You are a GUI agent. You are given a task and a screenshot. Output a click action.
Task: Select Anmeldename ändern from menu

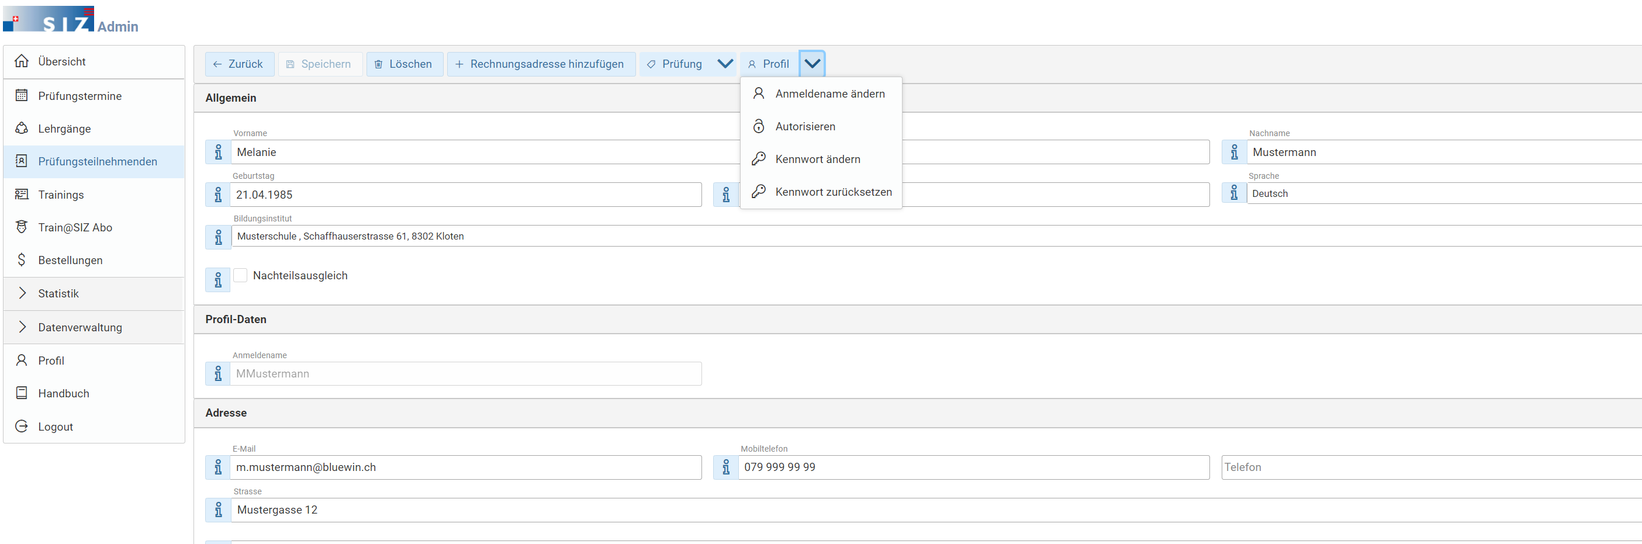click(x=821, y=93)
